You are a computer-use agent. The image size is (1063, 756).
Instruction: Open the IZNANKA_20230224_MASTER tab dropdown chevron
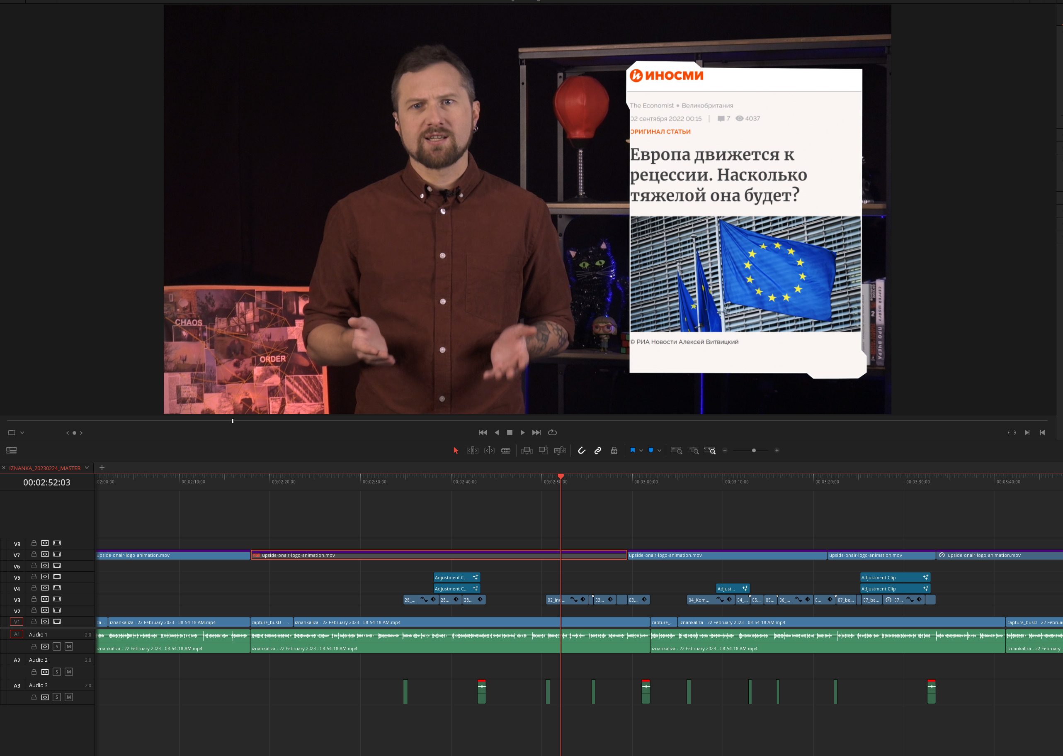tap(87, 468)
